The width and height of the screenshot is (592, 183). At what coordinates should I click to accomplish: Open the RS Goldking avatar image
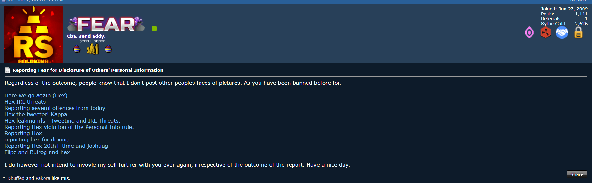tap(33, 34)
